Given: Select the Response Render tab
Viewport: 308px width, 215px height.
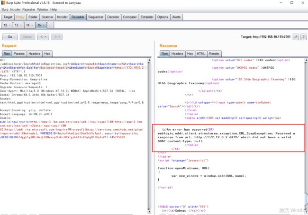Looking at the screenshot, I should tap(214, 54).
